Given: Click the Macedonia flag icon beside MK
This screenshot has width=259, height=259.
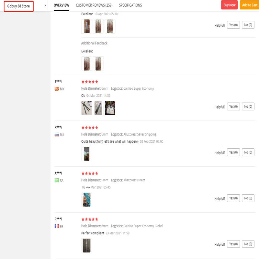Looking at the screenshot, I should [x=57, y=89].
